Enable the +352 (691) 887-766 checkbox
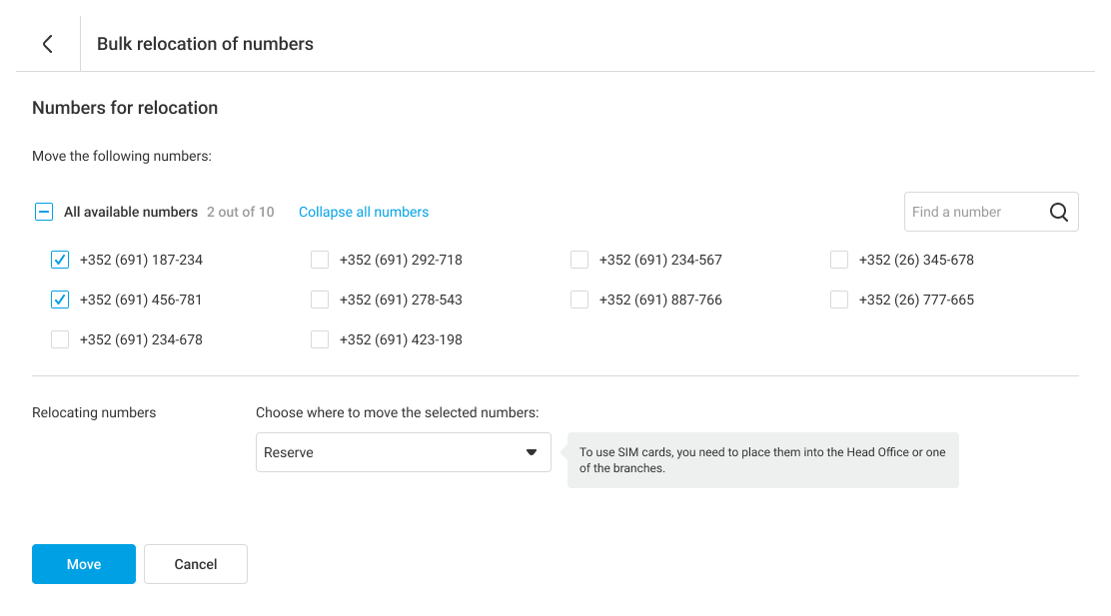Viewport: 1111px width, 616px height. (579, 300)
